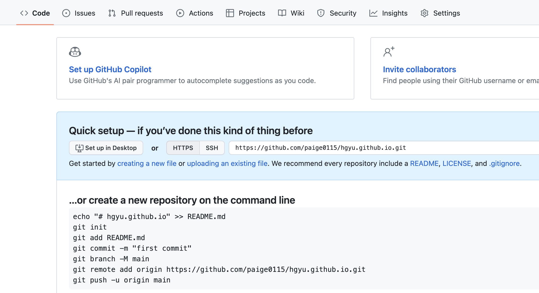
Task: Switch the clone URL to SSH
Action: click(x=212, y=148)
